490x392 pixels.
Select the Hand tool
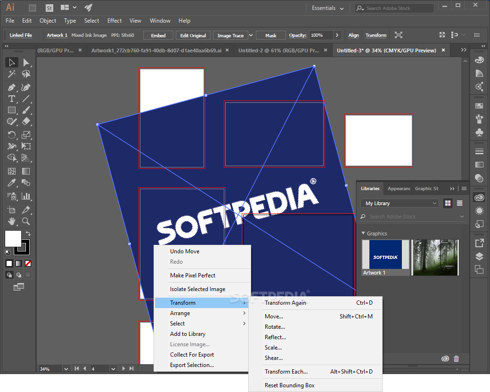click(12, 221)
